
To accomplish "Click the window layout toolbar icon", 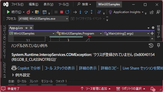I will point(45,12).
